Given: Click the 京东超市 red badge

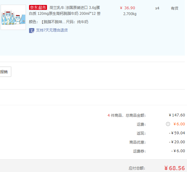Looking at the screenshot, I should 38,7.
